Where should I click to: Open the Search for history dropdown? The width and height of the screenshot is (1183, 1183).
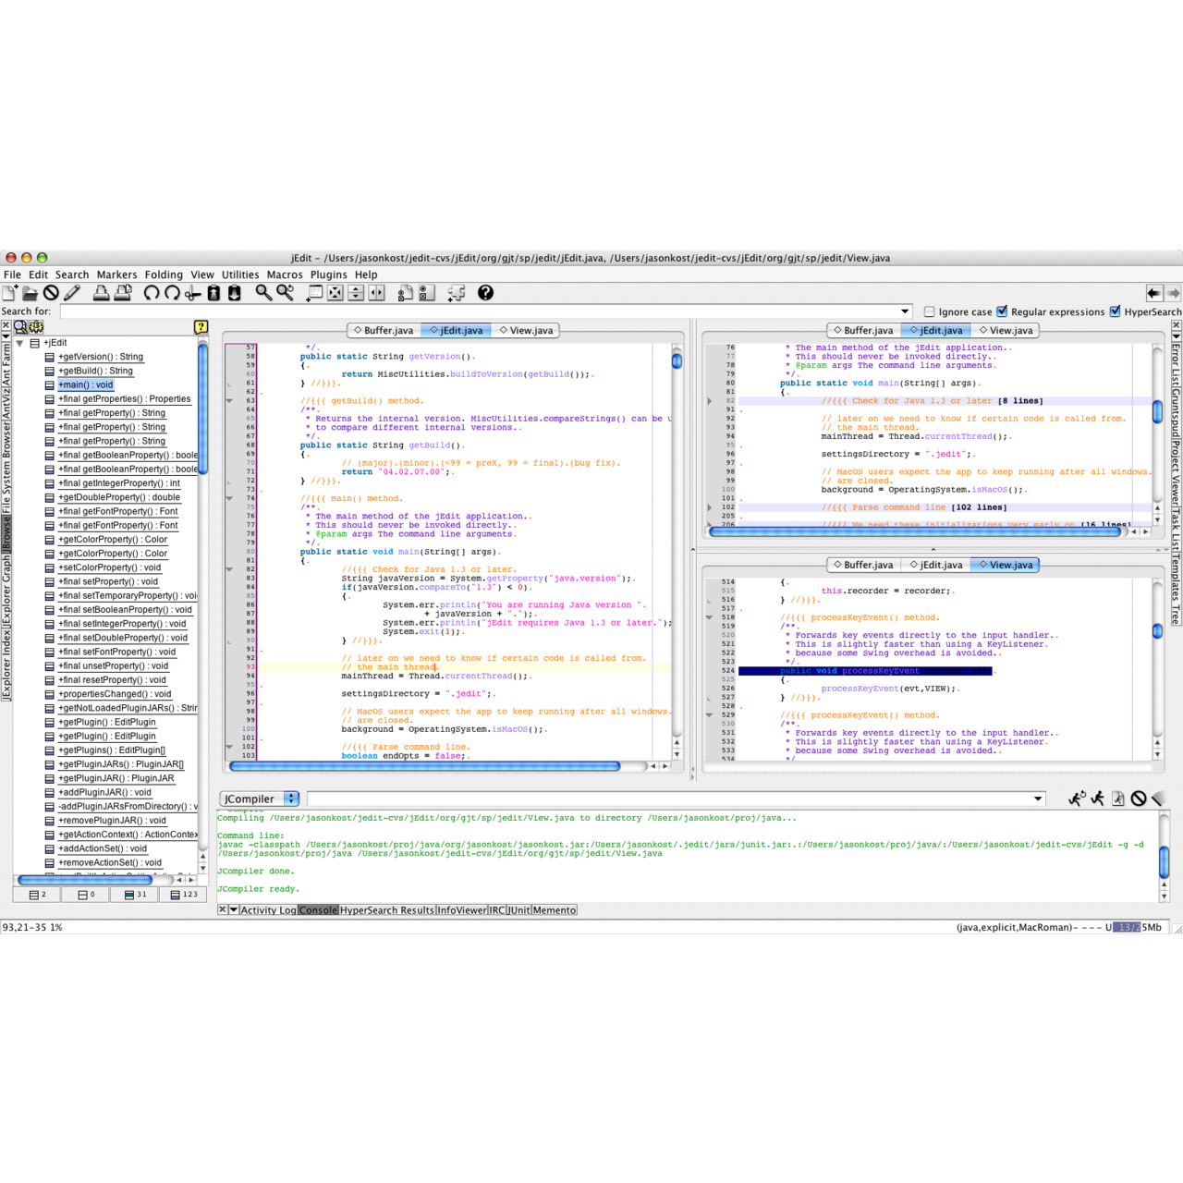point(906,311)
